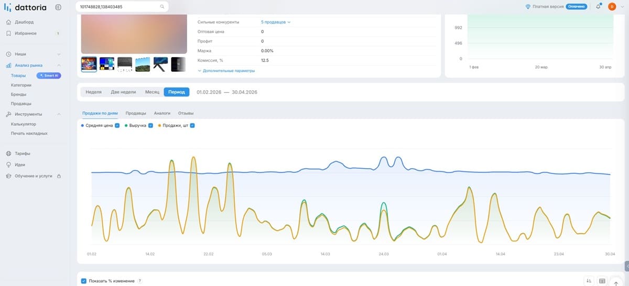Select the Месяц period tab
Viewport: 629px width, 286px height.
coord(152,92)
